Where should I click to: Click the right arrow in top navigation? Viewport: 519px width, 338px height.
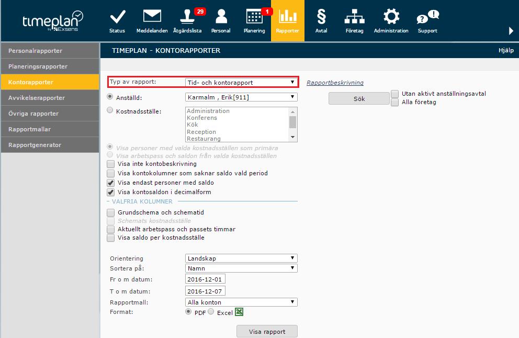click(x=511, y=31)
